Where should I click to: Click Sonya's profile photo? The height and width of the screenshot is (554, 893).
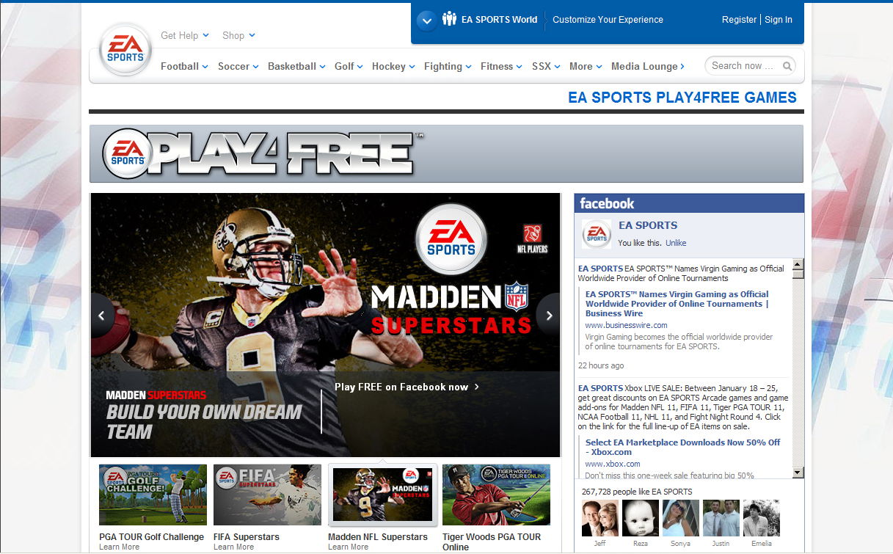[681, 518]
